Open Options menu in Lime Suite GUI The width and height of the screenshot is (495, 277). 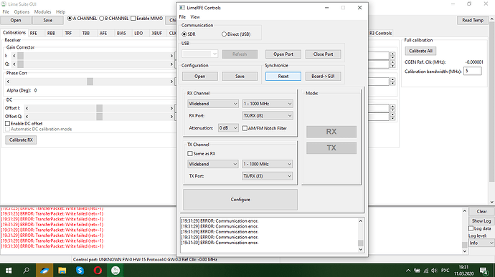(x=22, y=12)
